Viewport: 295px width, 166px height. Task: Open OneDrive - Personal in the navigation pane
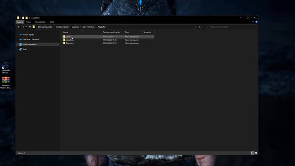(30, 40)
